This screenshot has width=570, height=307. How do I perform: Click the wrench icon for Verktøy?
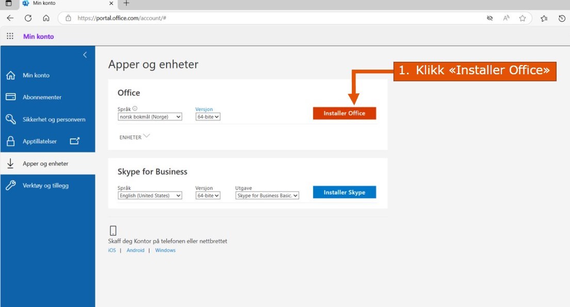tap(10, 186)
